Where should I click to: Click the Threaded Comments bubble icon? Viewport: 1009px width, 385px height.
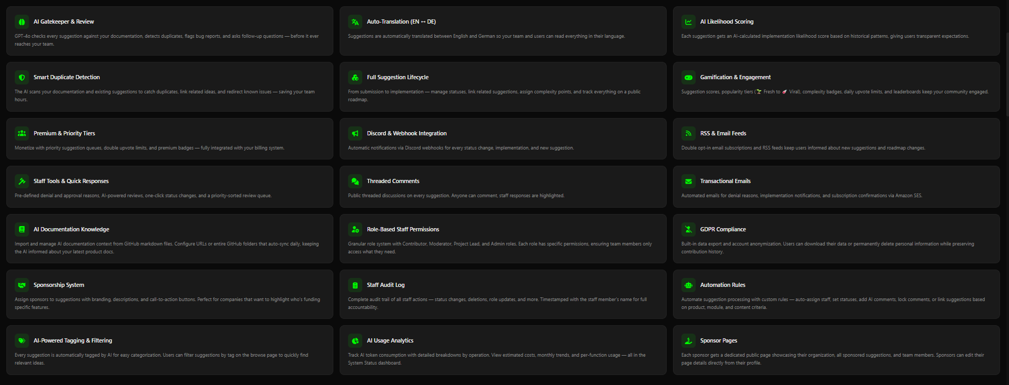point(355,181)
